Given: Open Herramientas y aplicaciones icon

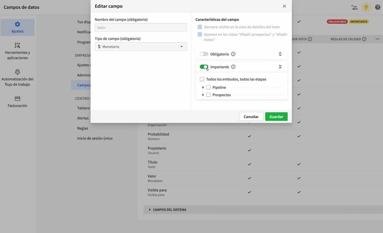Looking at the screenshot, I should [17, 45].
